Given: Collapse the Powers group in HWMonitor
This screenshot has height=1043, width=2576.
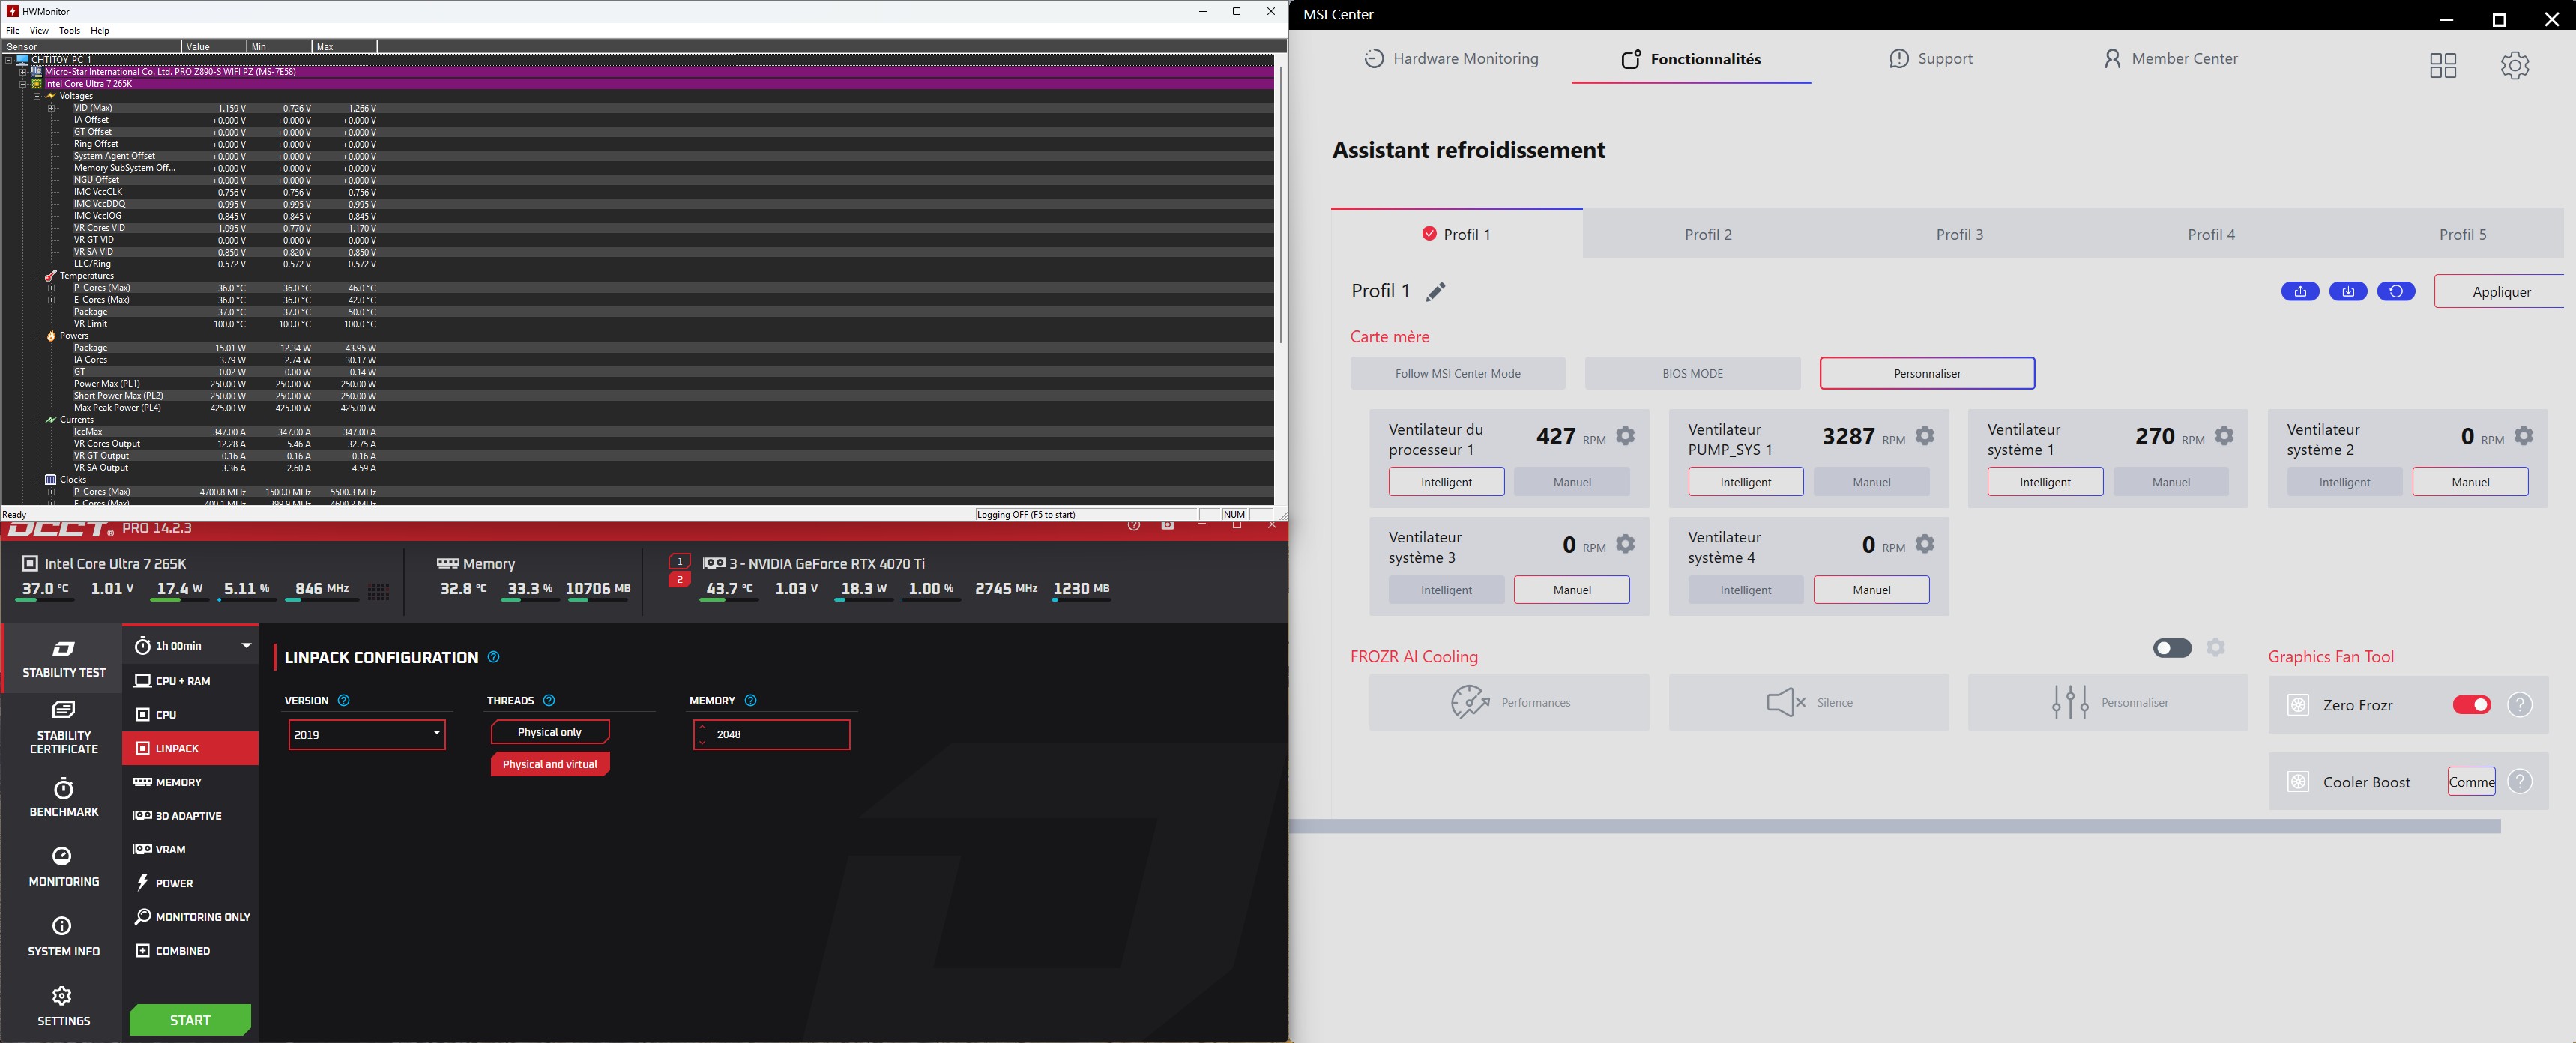Looking at the screenshot, I should point(38,336).
